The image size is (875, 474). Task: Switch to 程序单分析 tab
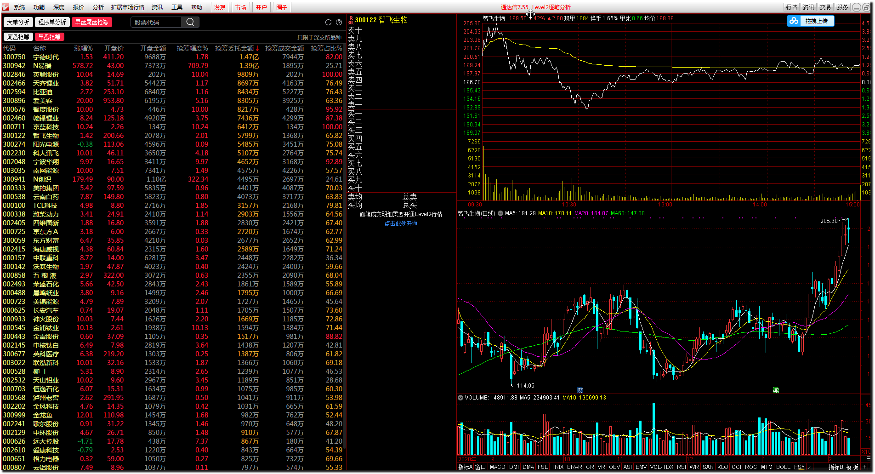pos(52,22)
